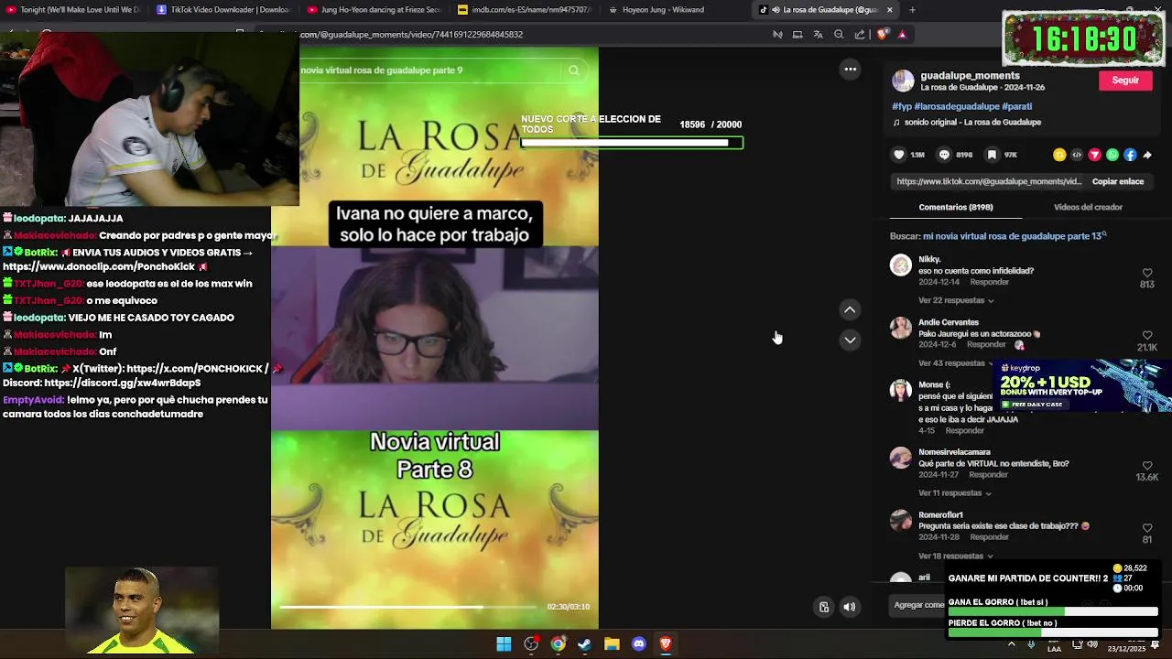Expand Ver 18 respuestas under Romeroflor1
The height and width of the screenshot is (659, 1172).
pos(956,556)
